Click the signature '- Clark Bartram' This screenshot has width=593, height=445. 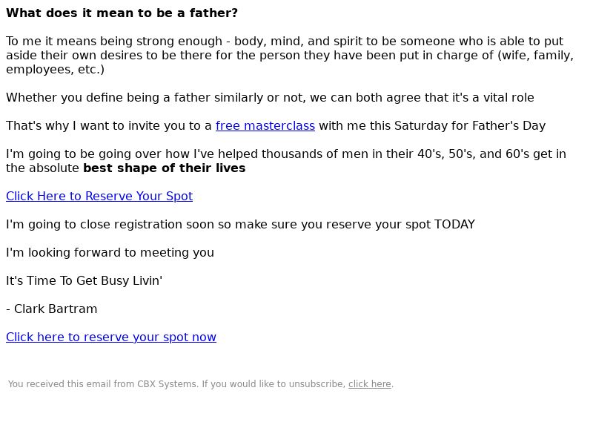[x=52, y=309]
